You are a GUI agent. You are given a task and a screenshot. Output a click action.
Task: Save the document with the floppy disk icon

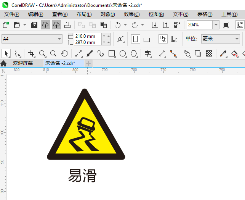click(x=34, y=25)
